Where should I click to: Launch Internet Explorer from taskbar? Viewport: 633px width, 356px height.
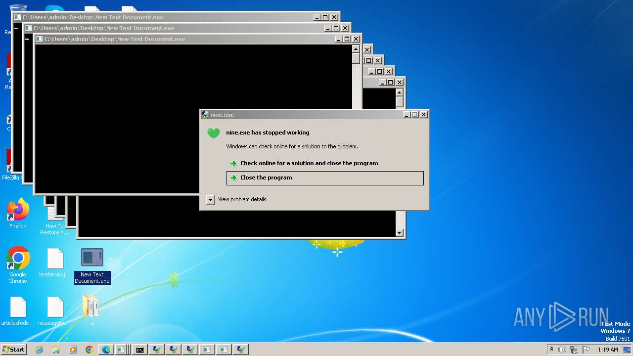point(39,350)
